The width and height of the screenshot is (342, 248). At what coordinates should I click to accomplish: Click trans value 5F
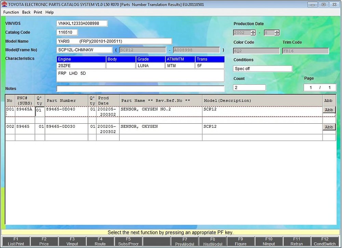tap(210, 66)
